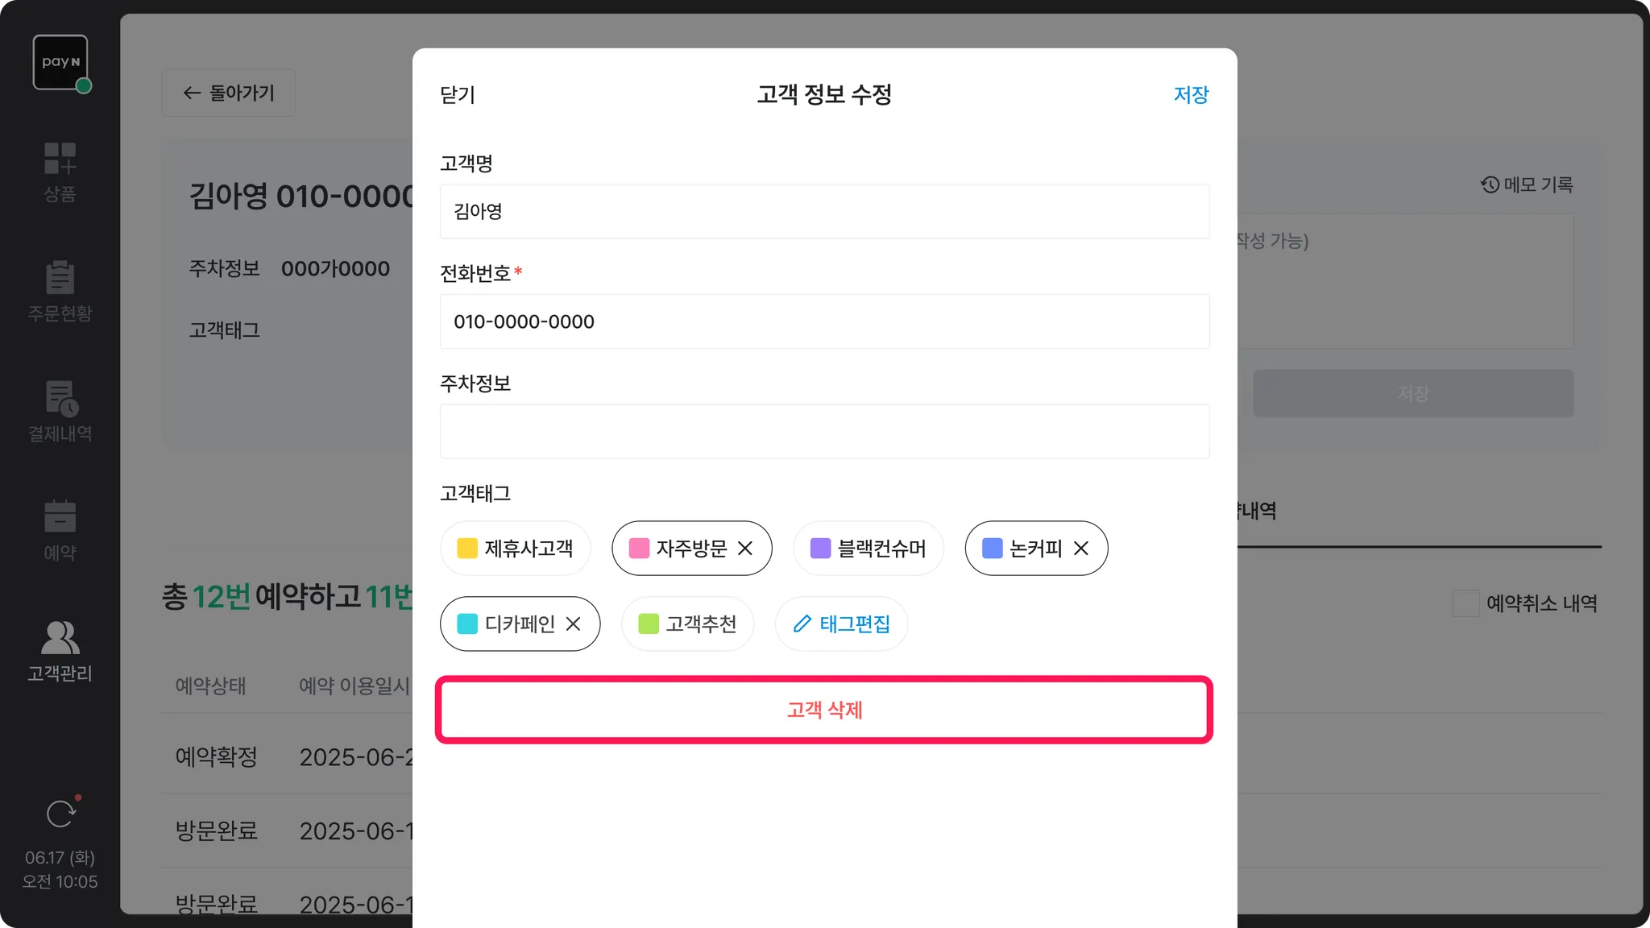This screenshot has height=928, width=1650.
Task: Open the 예약 reservation calendar icon
Action: 60,530
